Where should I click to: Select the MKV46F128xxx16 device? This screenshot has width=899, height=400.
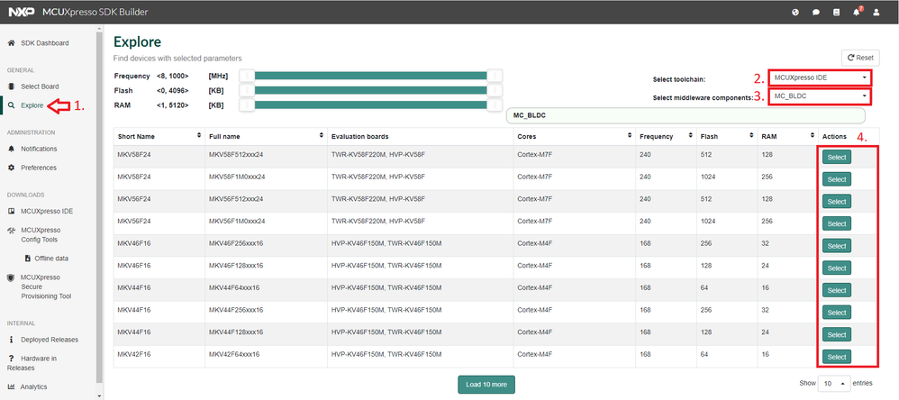(837, 268)
